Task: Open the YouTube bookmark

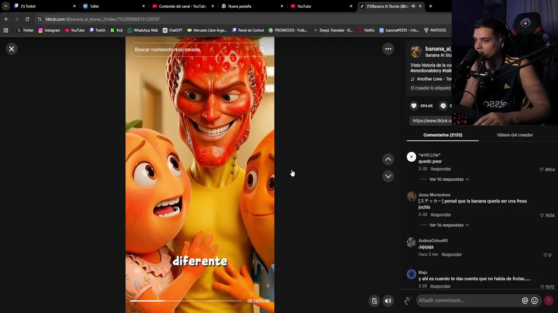Action: pyautogui.click(x=75, y=30)
